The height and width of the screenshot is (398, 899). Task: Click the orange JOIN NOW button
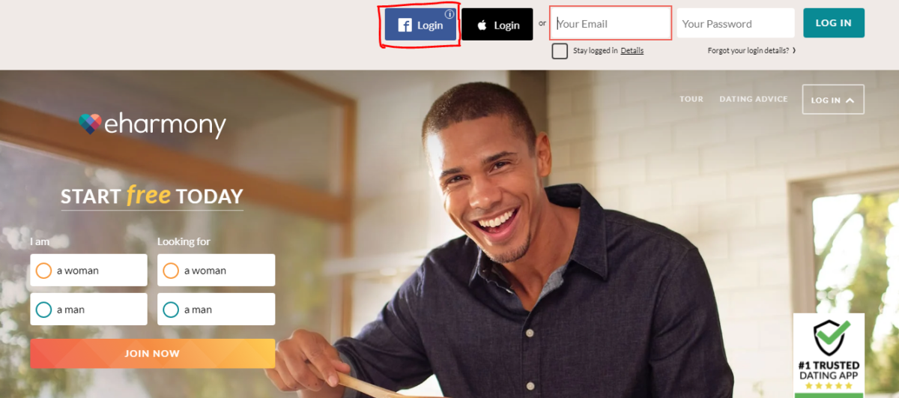[152, 353]
